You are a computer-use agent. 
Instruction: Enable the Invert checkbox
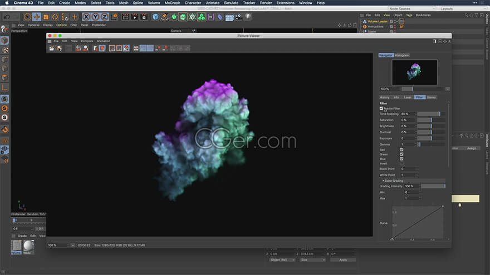(401, 163)
